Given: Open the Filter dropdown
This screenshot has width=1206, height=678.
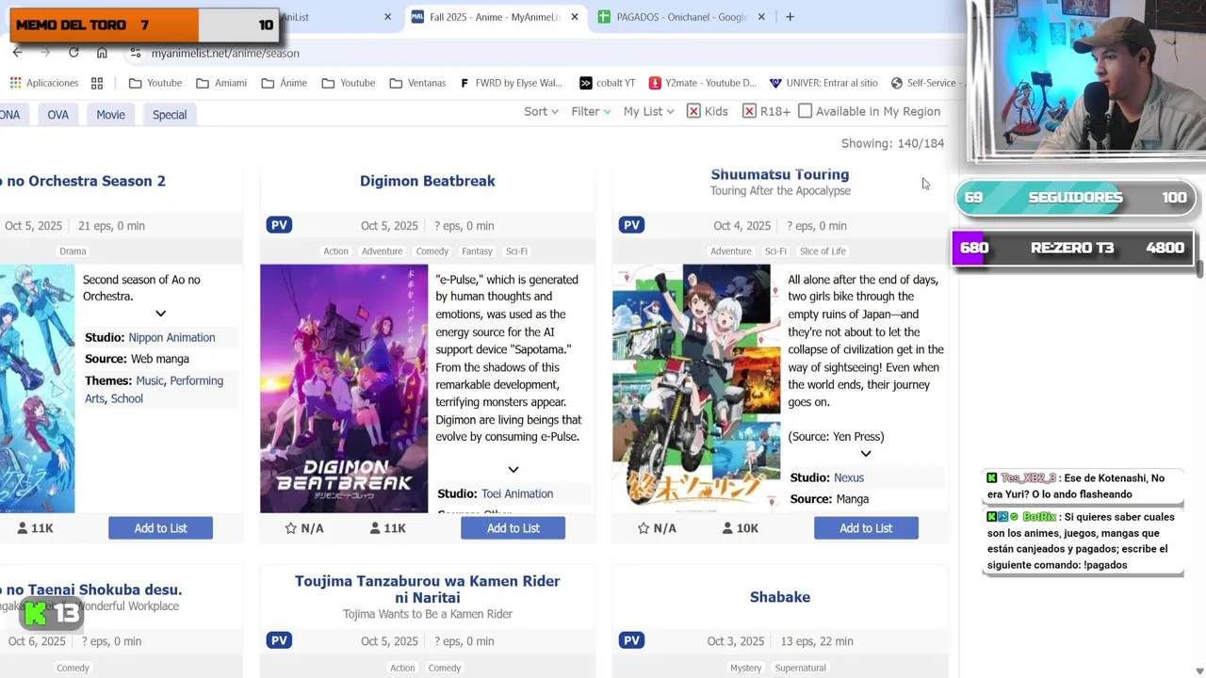Looking at the screenshot, I should 591,111.
